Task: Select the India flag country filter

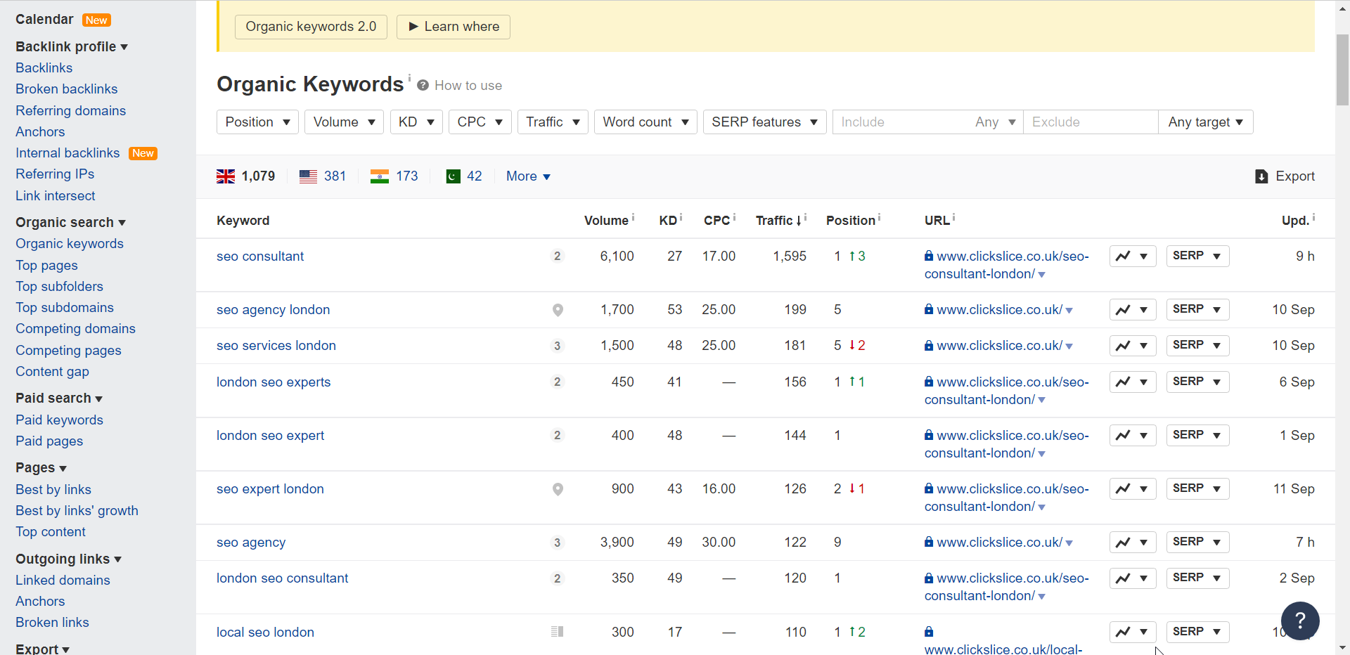Action: point(379,176)
